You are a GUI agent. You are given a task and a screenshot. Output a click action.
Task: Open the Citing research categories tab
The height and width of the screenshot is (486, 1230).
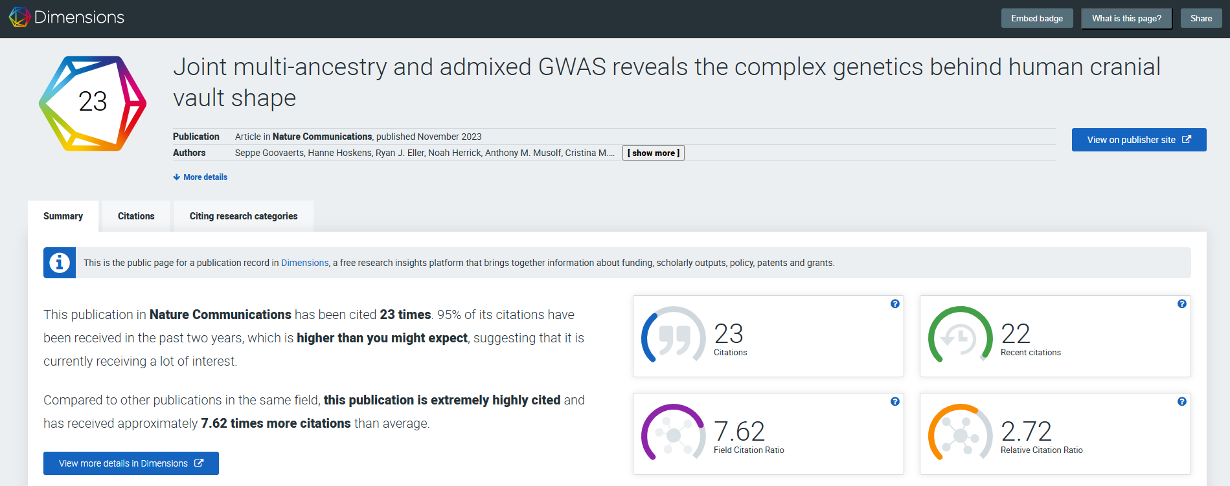[243, 216]
